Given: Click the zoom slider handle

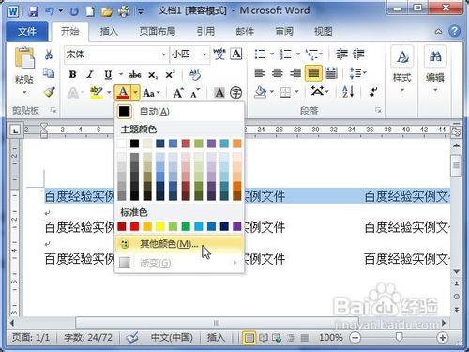Looking at the screenshot, I should (399, 337).
